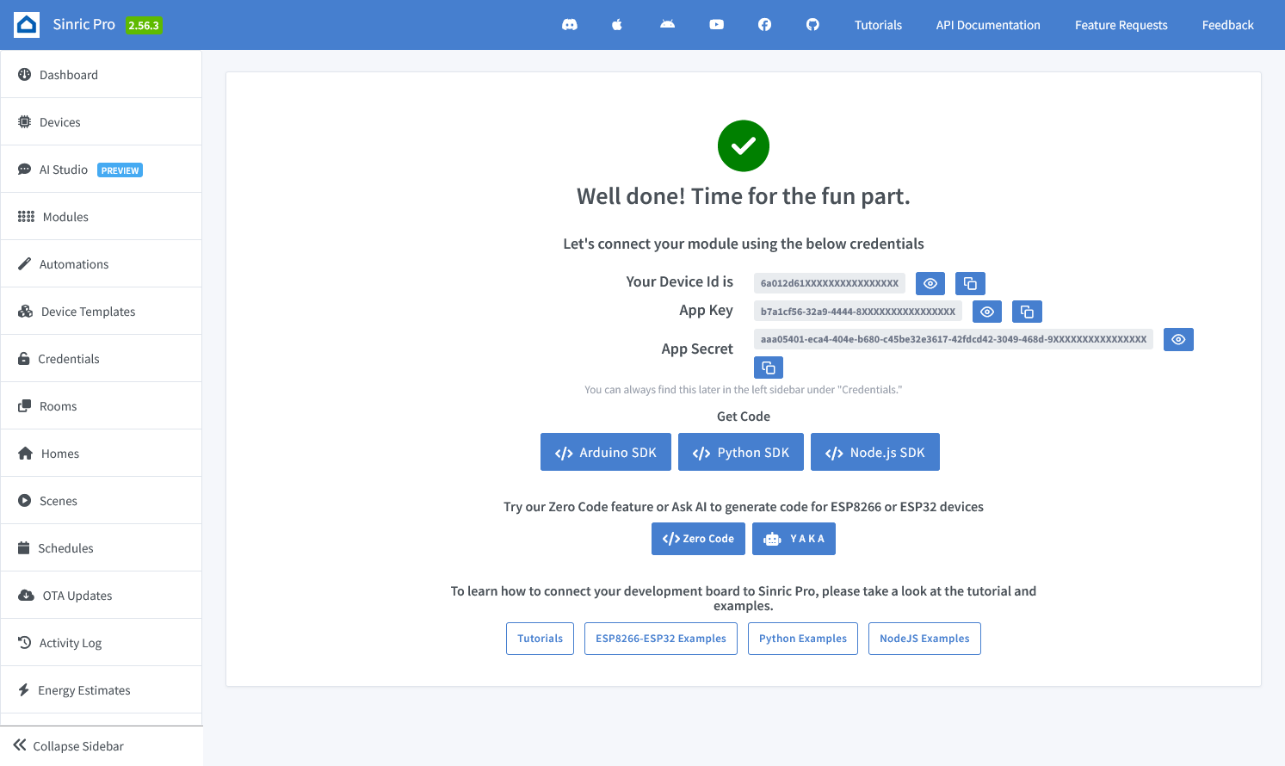Click the 2.56.3 version badge
Viewport: 1285px width, 766px height.
(144, 26)
